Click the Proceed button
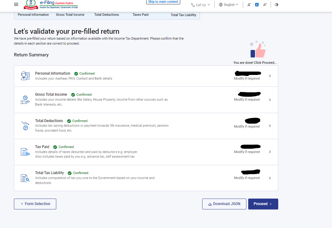The height and width of the screenshot is (228, 332). tap(263, 204)
